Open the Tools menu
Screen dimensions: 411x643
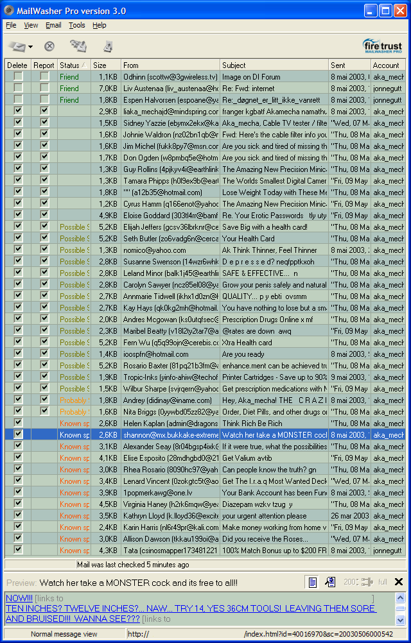(x=76, y=26)
